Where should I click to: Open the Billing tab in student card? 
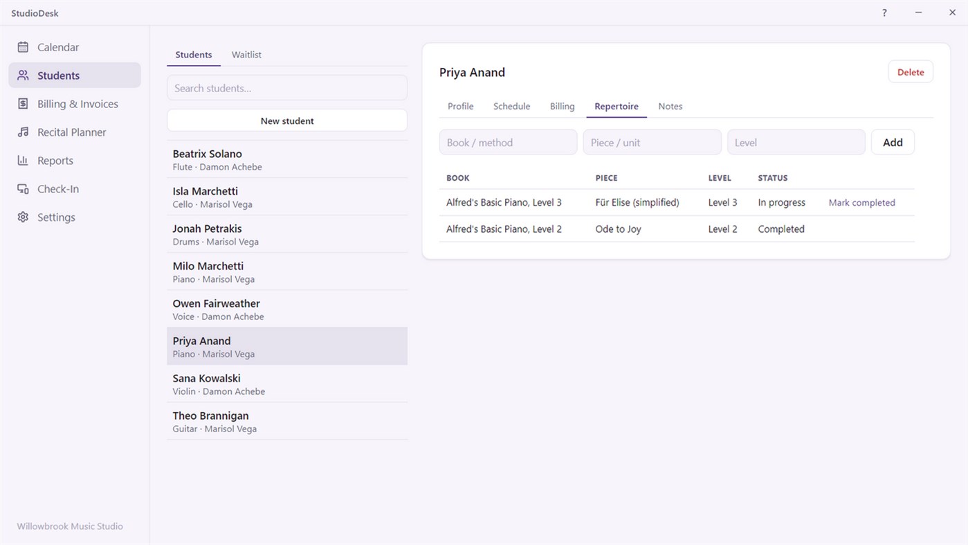pyautogui.click(x=563, y=106)
